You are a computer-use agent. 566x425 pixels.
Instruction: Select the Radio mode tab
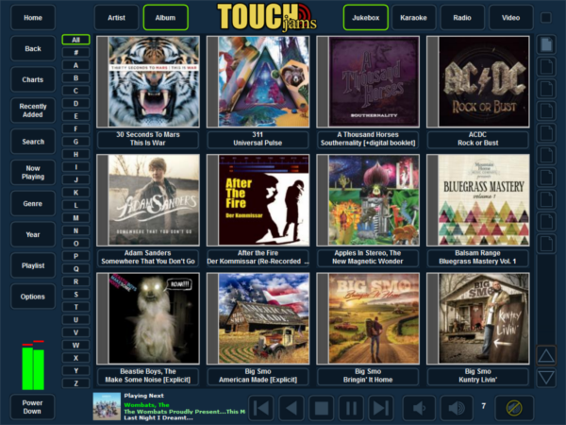[x=462, y=17]
